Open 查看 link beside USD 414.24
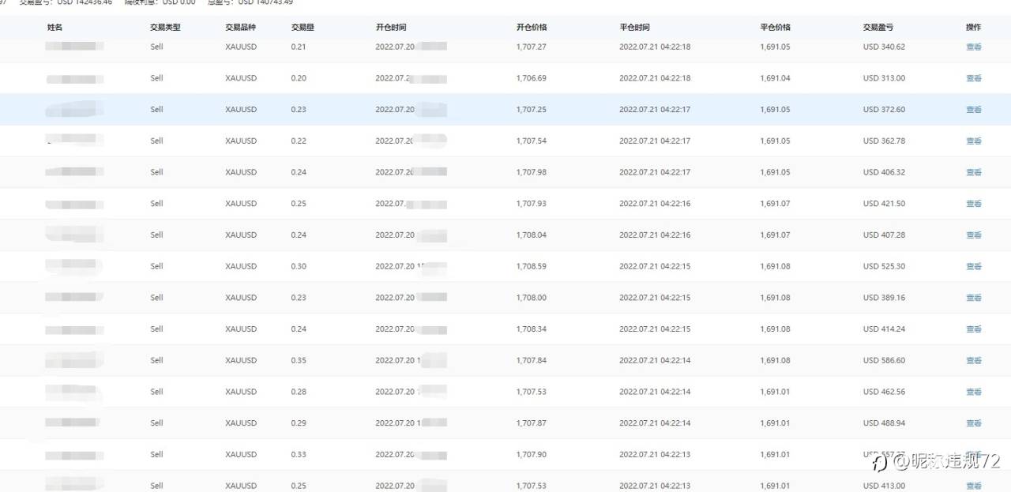 [x=974, y=329]
